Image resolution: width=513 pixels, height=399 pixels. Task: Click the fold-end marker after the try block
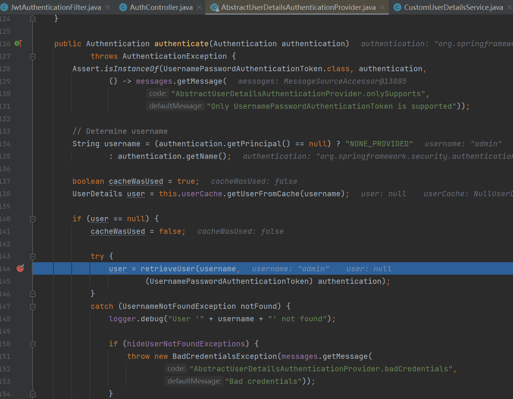coord(33,294)
